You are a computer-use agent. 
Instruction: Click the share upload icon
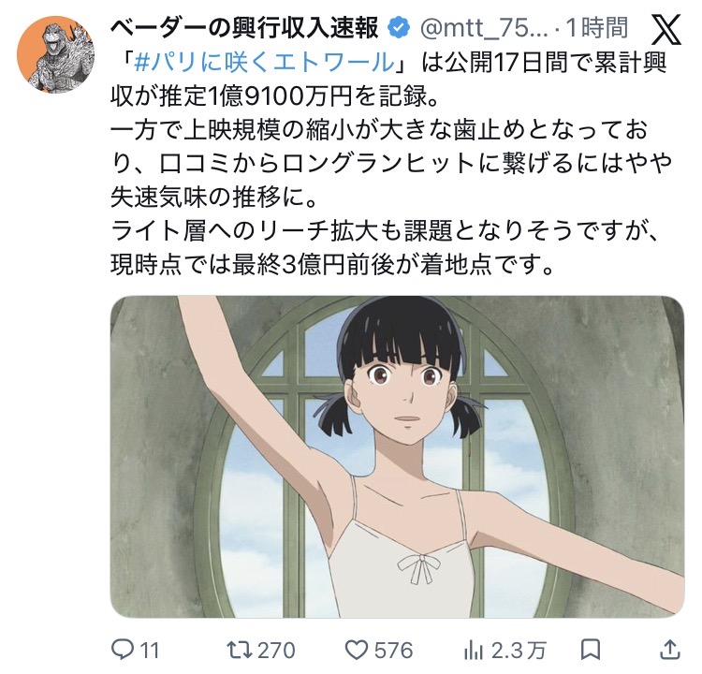pyautogui.click(x=670, y=650)
